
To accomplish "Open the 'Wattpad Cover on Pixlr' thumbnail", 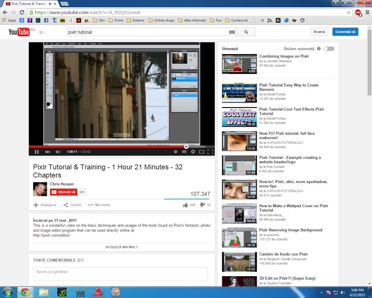I will pos(239,214).
